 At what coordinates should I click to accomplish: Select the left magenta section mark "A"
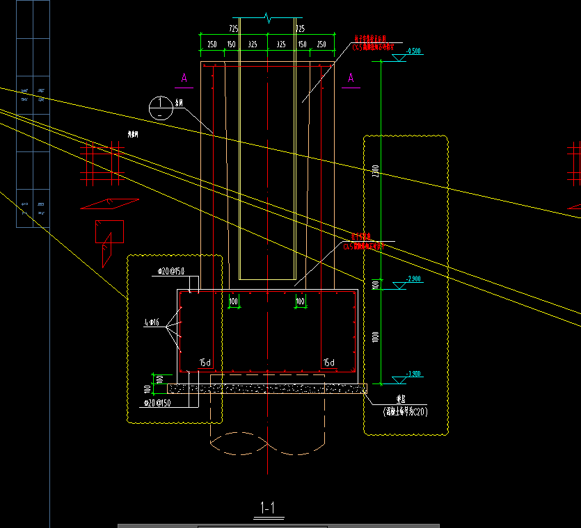coord(184,78)
